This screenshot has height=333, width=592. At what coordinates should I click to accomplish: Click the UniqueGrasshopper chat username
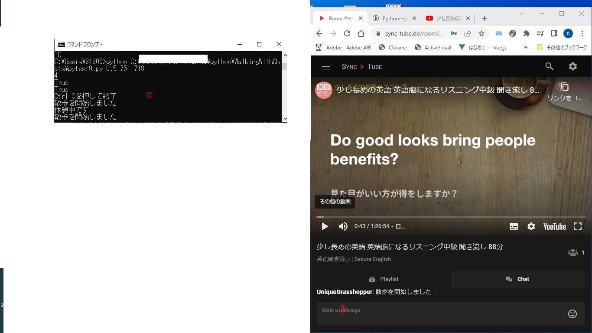pos(345,292)
